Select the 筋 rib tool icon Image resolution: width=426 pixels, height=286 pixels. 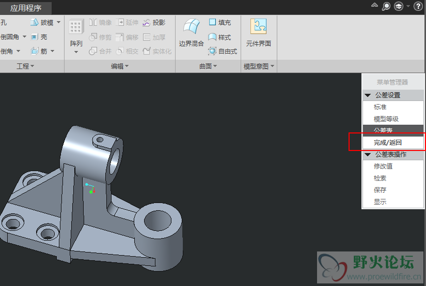tap(35, 51)
